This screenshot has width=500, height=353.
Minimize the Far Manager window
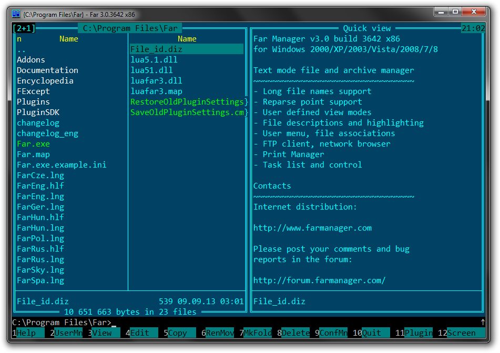441,12
